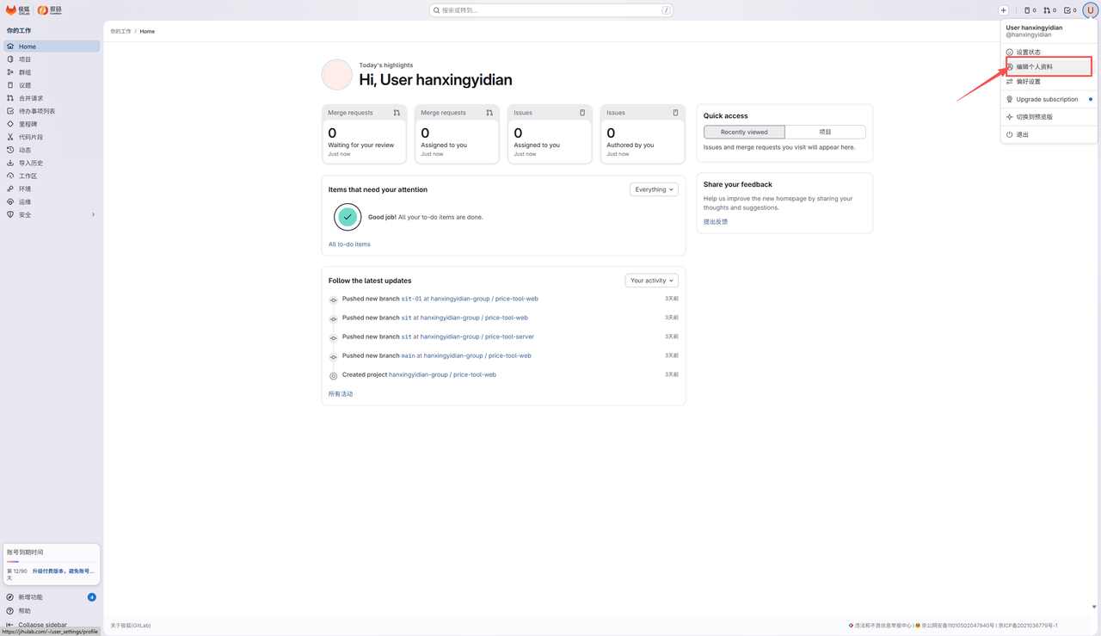Screen dimensions: 1101x636
Task: Focus the 搜索或转到 search field
Action: point(551,10)
